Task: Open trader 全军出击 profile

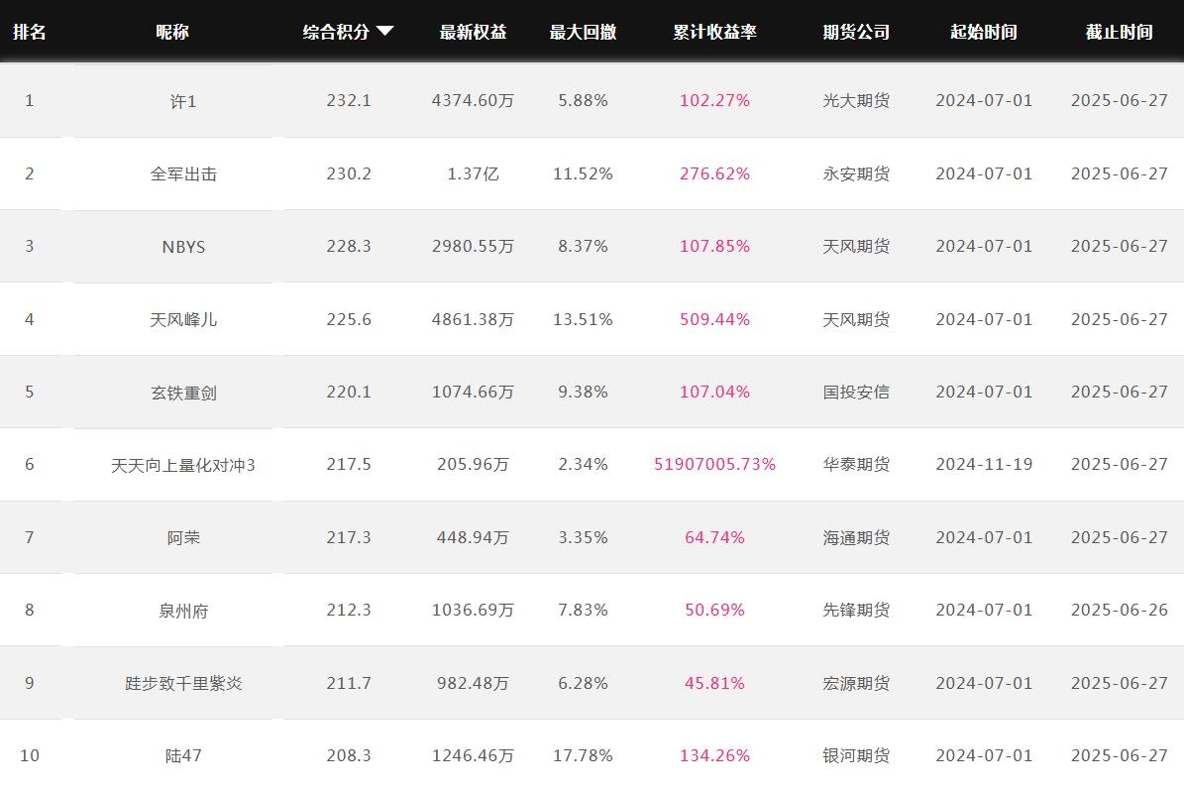Action: coord(183,173)
